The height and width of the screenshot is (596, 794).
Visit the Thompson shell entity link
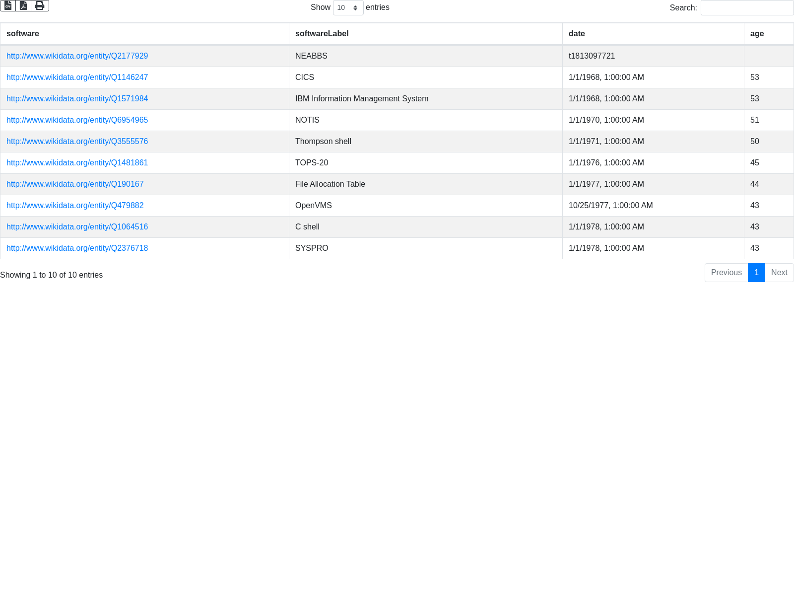(x=77, y=142)
